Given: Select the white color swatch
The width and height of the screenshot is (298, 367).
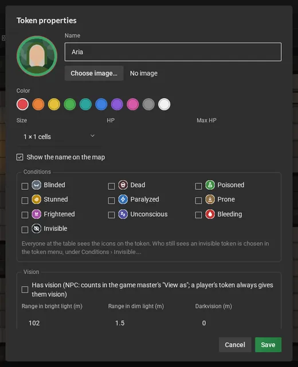Looking at the screenshot, I should pyautogui.click(x=164, y=104).
